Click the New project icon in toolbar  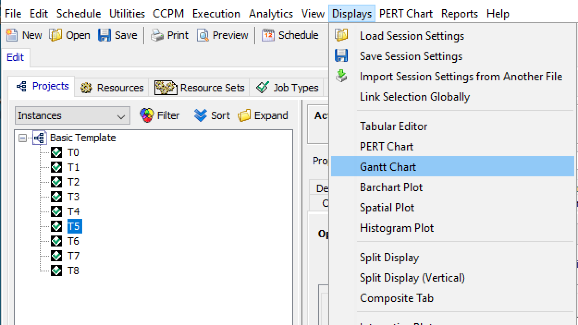(x=12, y=35)
